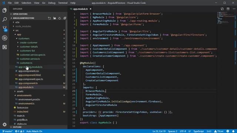Open the Search view in activity bar
The image size is (237, 133).
point(4,19)
